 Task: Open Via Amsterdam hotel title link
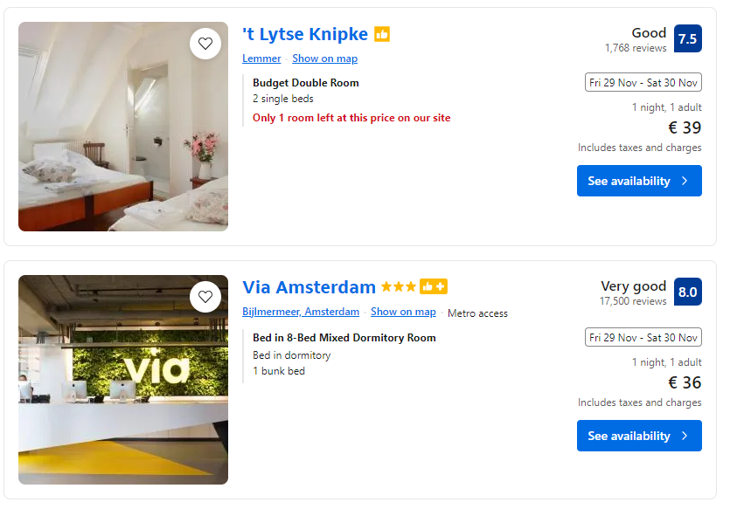click(x=309, y=287)
